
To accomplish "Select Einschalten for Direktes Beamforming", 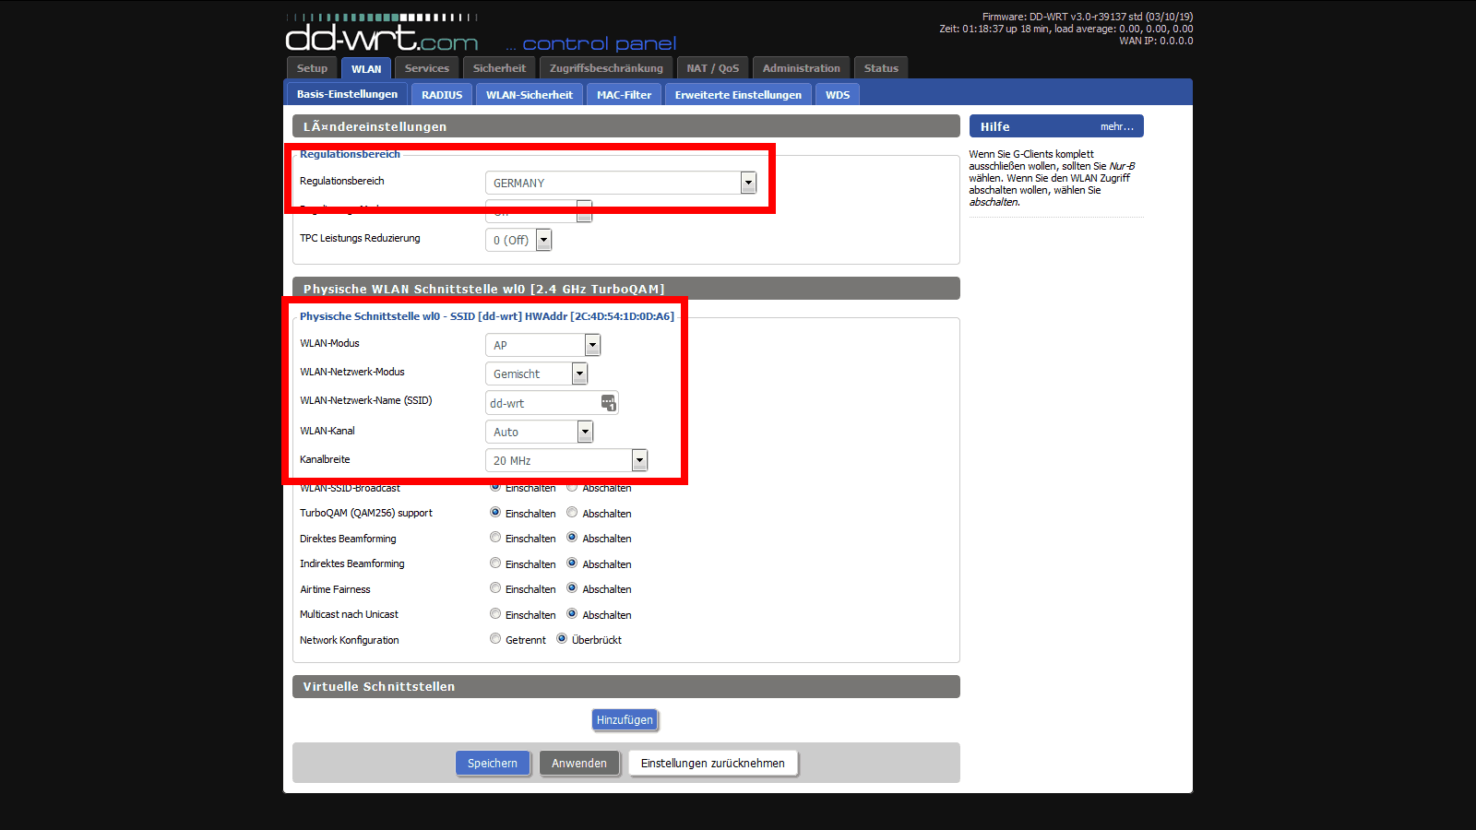I will coord(495,538).
